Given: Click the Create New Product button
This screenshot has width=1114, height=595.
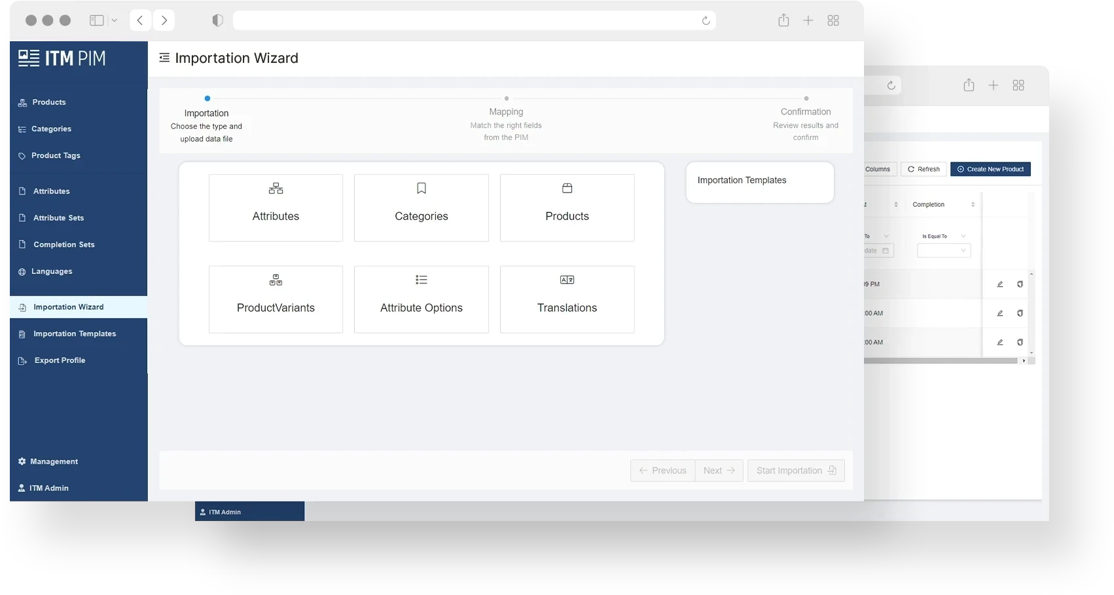Looking at the screenshot, I should pos(990,169).
